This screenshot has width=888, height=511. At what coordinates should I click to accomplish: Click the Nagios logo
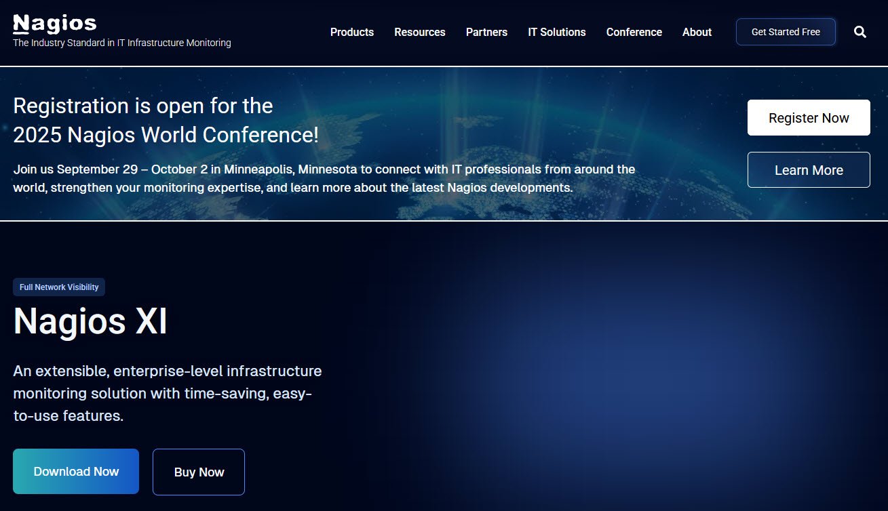(x=55, y=24)
